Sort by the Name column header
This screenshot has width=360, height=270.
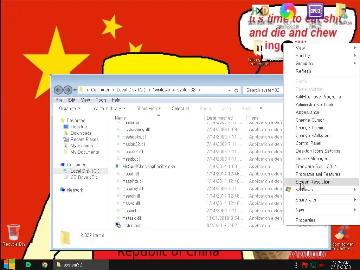point(159,118)
